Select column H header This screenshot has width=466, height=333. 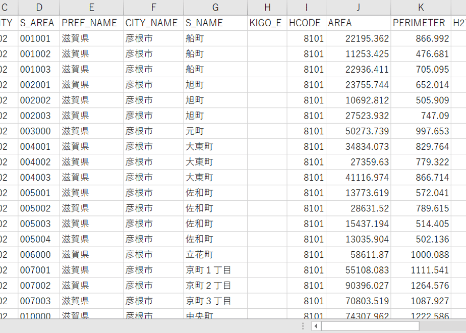tap(267, 8)
